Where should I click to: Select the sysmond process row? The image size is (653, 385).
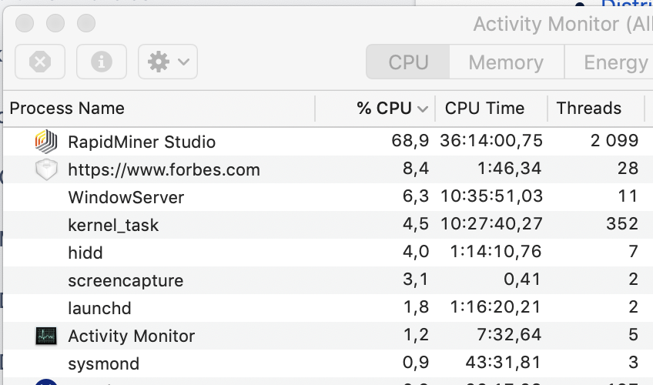(x=328, y=363)
